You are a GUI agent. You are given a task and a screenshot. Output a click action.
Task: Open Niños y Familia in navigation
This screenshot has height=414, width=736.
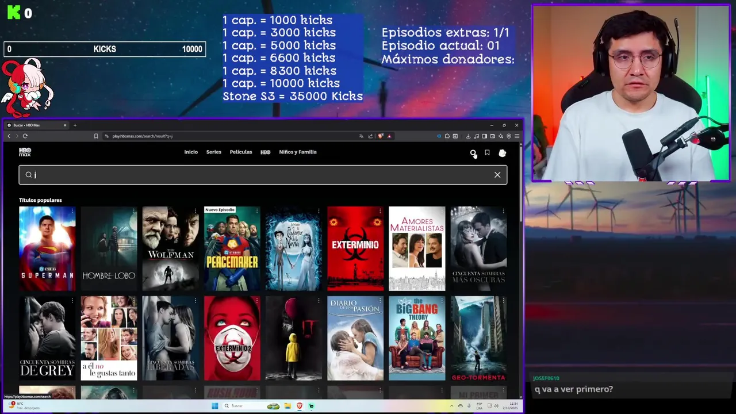pyautogui.click(x=298, y=152)
